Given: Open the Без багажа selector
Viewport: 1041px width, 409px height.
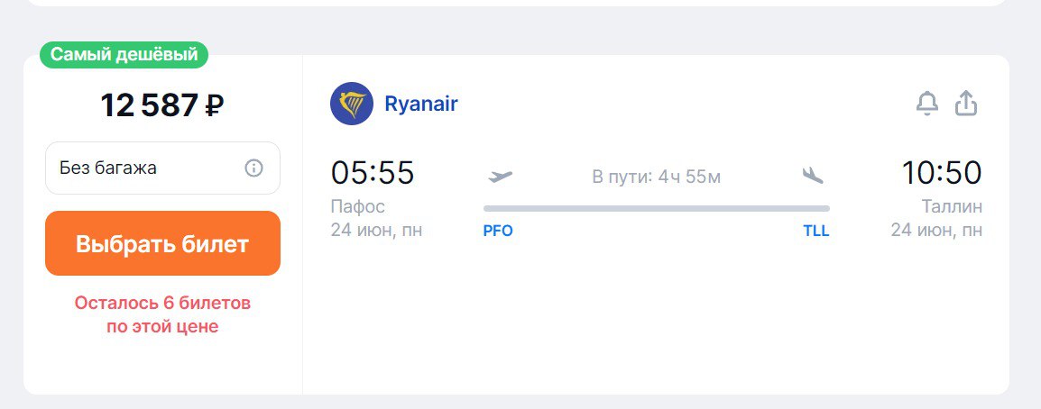Looking at the screenshot, I should coord(162,168).
